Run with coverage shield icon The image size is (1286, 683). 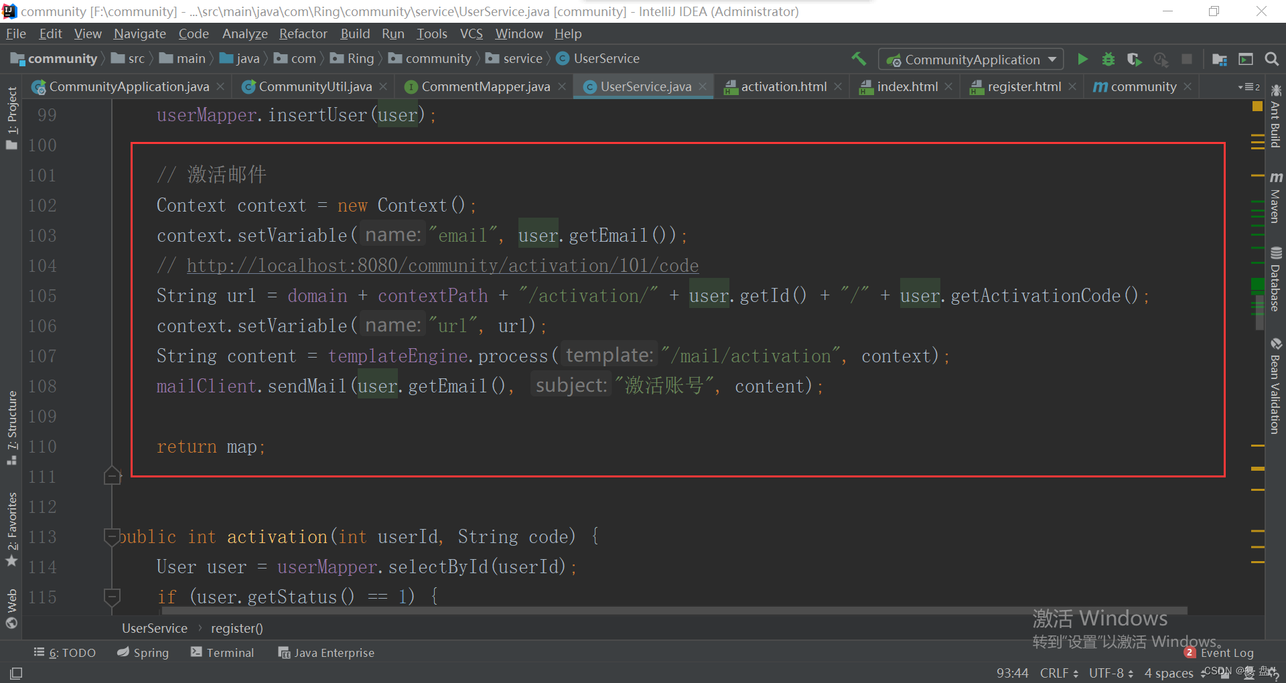[1134, 60]
